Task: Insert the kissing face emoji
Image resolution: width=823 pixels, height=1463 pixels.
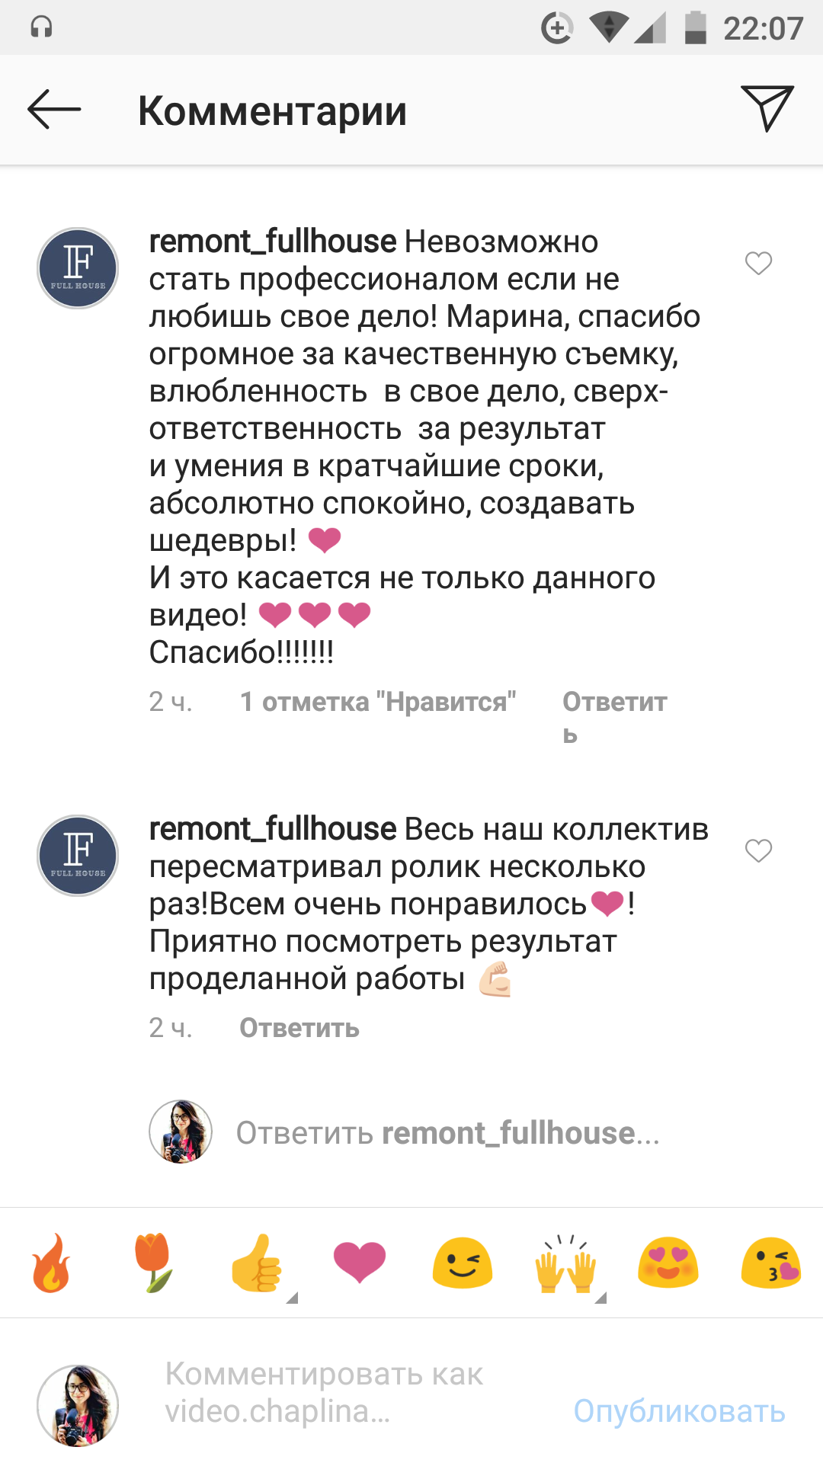Action: click(x=770, y=1263)
